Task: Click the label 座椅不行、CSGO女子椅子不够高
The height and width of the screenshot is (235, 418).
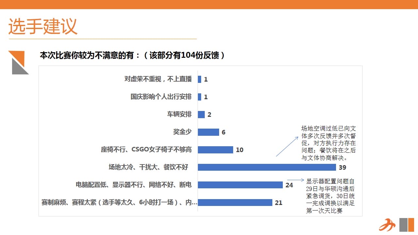Action: (x=146, y=149)
